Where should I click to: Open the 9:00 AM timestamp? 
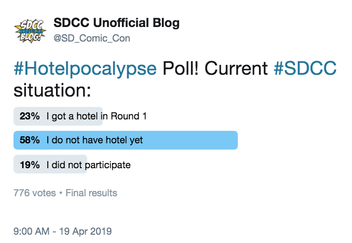[x=32, y=232]
